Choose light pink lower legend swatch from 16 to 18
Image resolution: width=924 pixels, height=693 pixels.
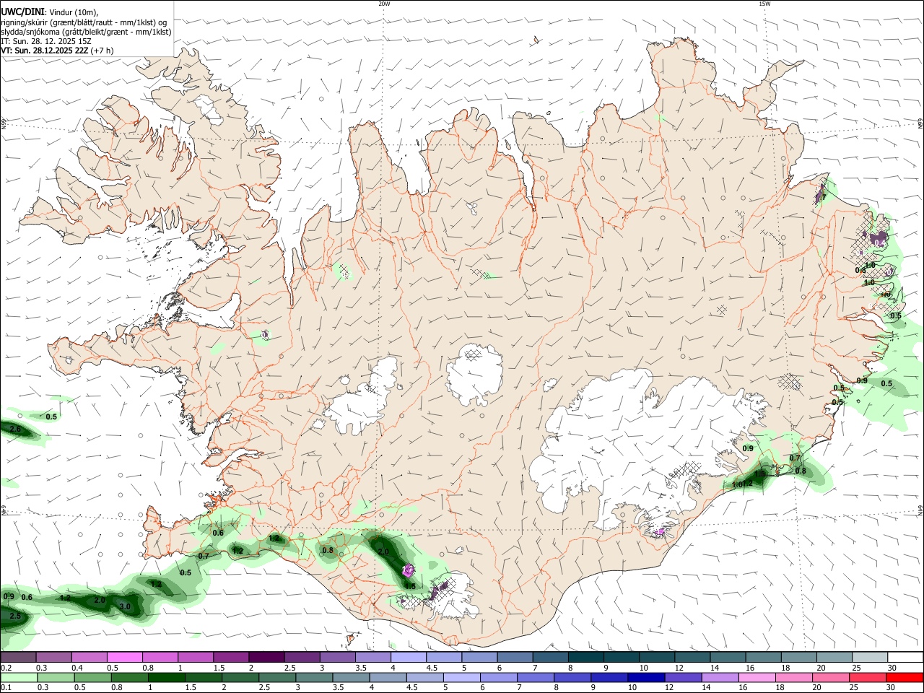(x=758, y=677)
